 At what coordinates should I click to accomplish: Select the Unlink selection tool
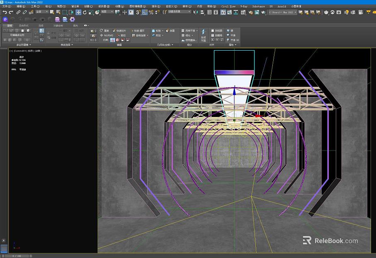24,12
